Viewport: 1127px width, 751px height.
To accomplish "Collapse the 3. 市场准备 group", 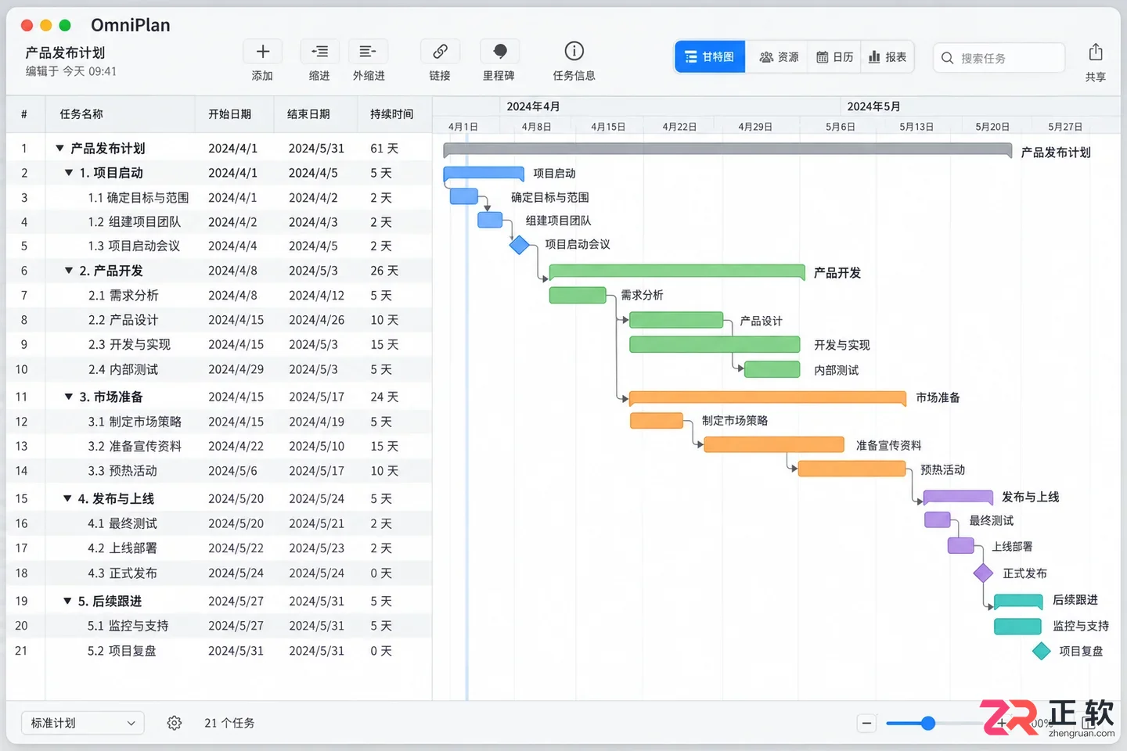I will (x=69, y=397).
